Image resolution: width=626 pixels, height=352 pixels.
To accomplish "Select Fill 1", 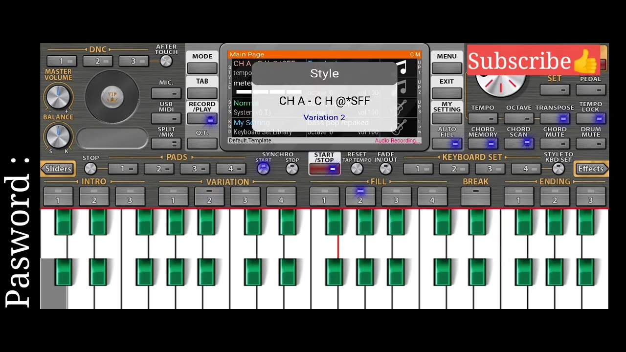I will click(324, 196).
